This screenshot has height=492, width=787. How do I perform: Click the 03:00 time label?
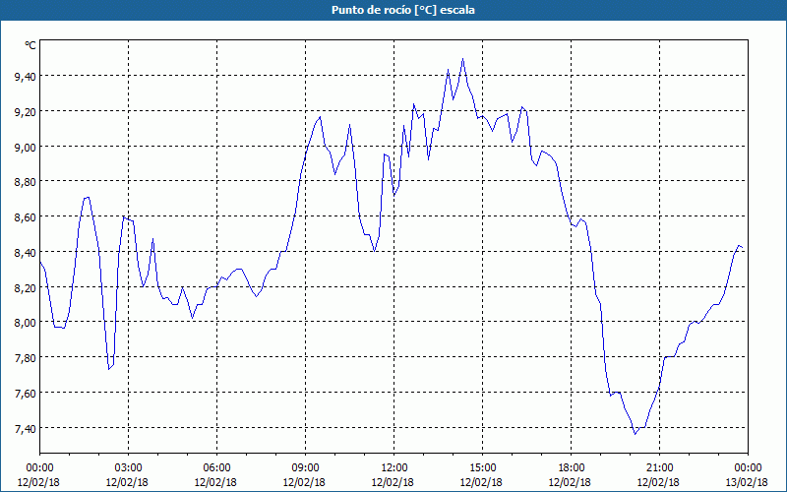point(128,468)
